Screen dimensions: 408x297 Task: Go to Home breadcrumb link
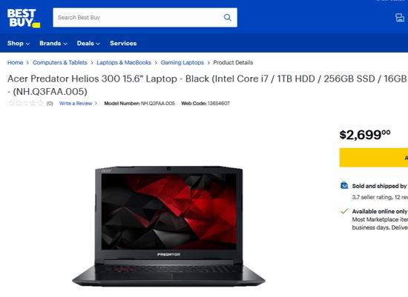pyautogui.click(x=15, y=62)
